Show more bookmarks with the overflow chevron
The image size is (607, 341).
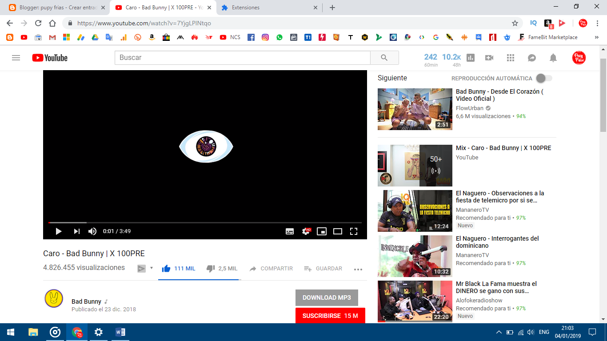pos(596,37)
